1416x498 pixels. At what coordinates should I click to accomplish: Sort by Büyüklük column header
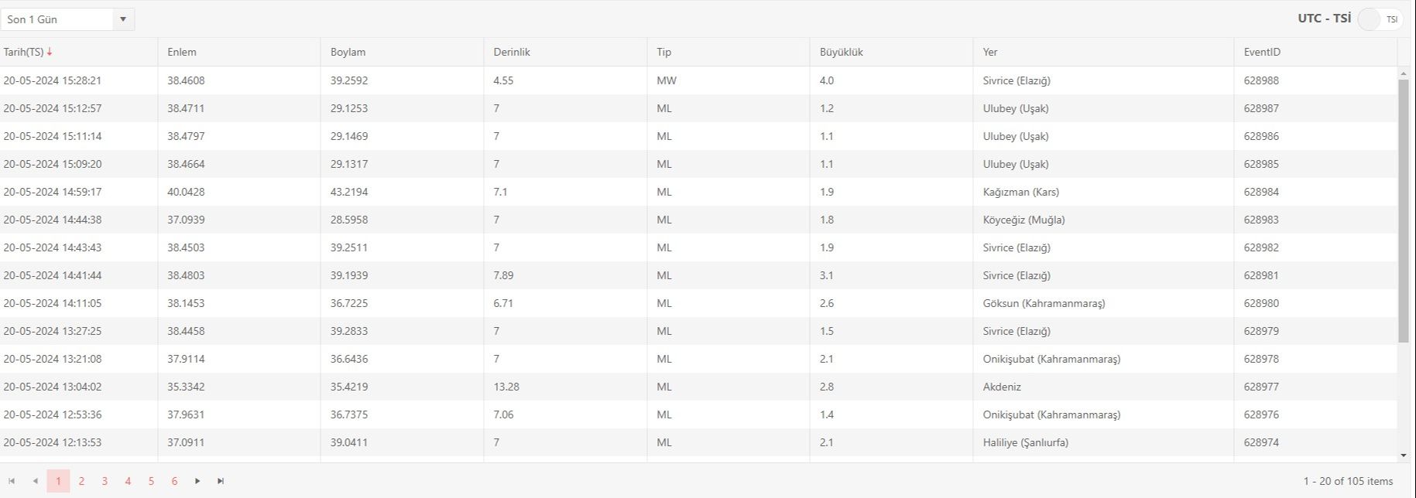coord(841,52)
